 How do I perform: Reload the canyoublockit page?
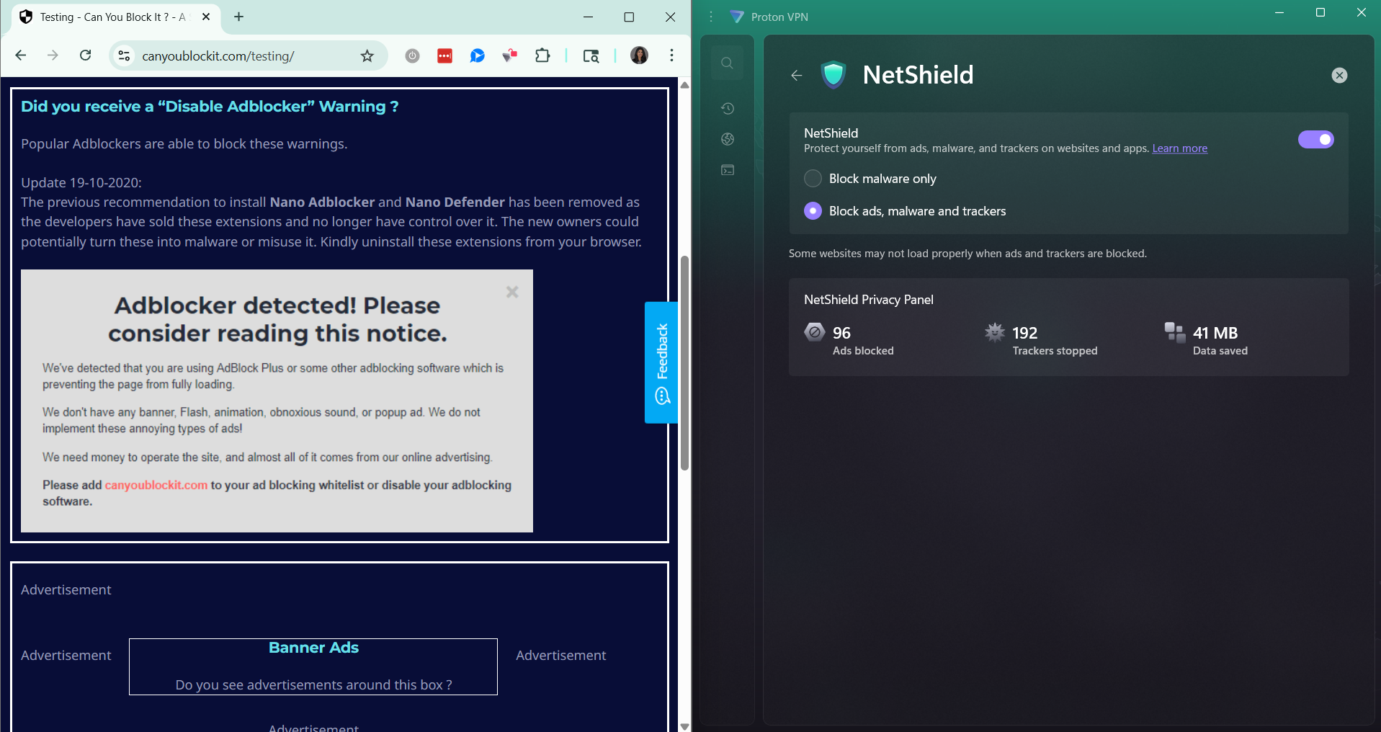point(85,55)
